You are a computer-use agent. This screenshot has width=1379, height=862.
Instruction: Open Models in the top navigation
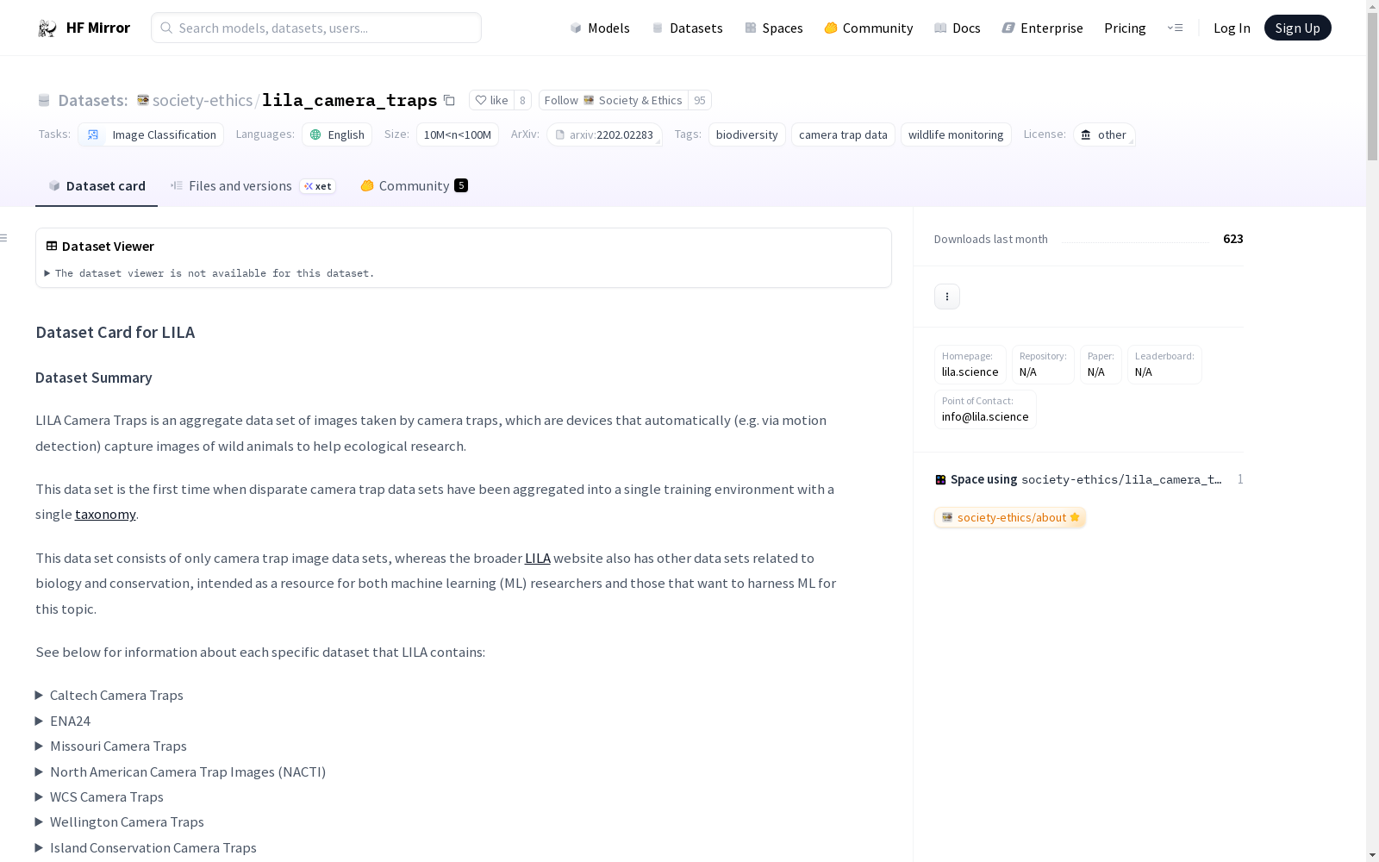600,28
